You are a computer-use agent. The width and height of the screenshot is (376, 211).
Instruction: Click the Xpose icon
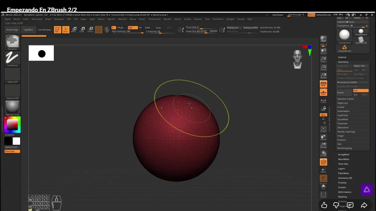[323, 195]
